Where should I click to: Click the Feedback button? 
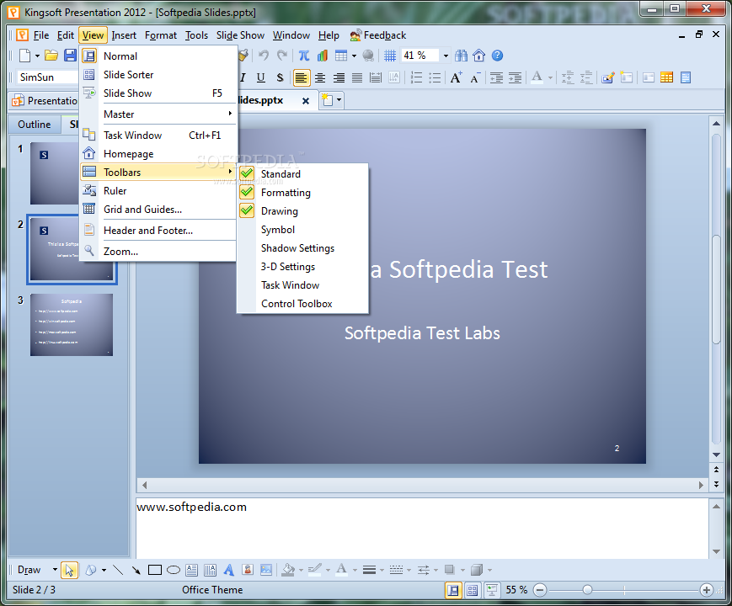coord(378,35)
